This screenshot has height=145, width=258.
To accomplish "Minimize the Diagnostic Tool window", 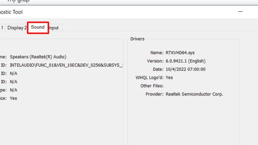I will pos(240,12).
